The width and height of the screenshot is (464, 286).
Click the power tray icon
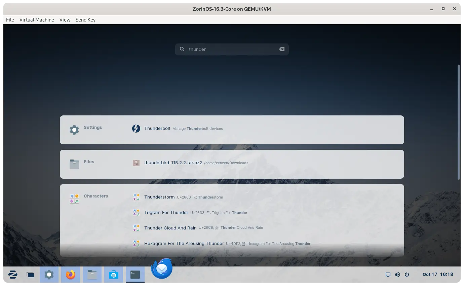point(407,275)
